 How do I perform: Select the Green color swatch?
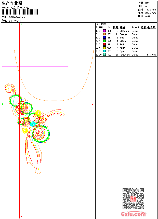(104, 41)
